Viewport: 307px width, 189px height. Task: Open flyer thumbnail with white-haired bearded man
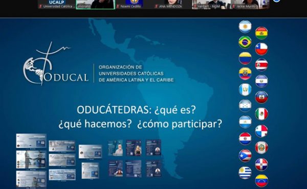click(x=116, y=148)
